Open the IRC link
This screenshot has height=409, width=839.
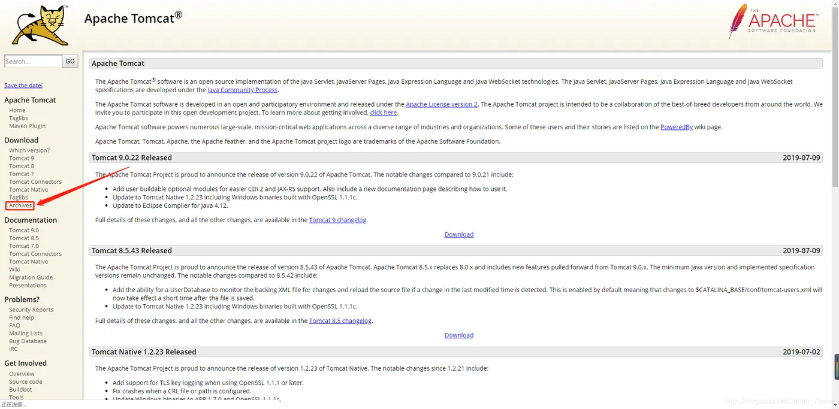(13, 349)
